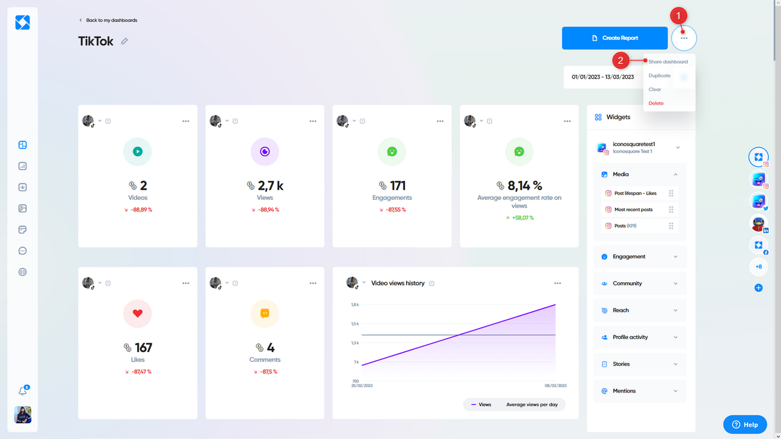Open the Help button

[745, 424]
